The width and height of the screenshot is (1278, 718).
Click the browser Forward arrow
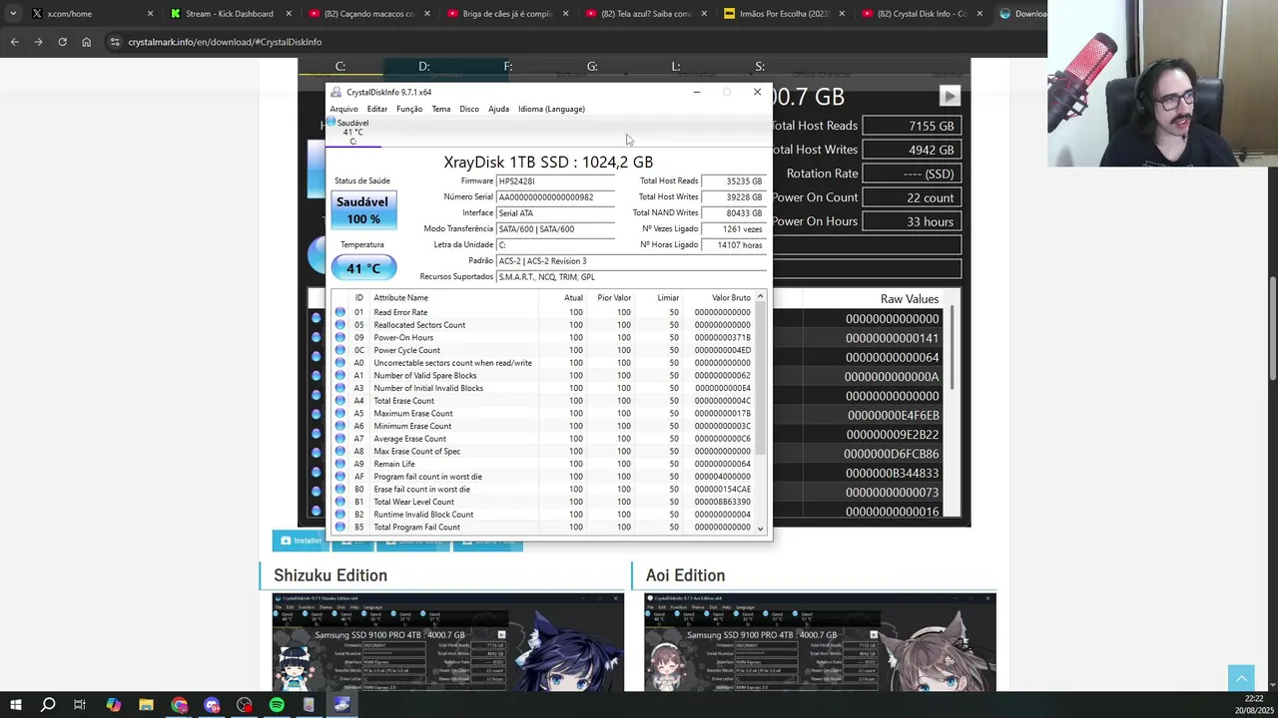(38, 42)
